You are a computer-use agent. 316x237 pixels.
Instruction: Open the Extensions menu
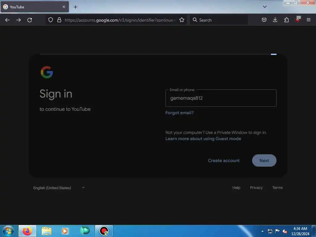click(286, 20)
